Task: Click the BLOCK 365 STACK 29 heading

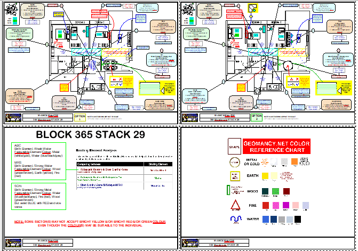Action: click(x=90, y=134)
